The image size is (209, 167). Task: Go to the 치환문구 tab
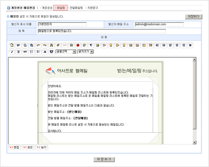pos(92,8)
